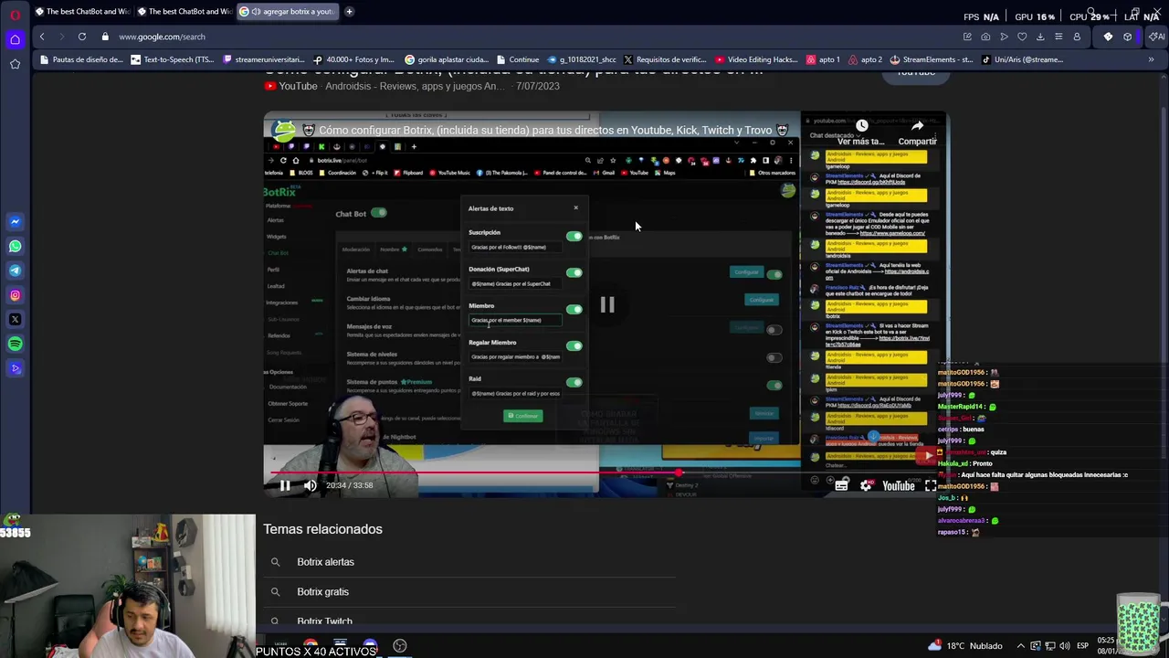1169x658 pixels.
Task: Toggle the Donación (SuperChat) switch
Action: [574, 272]
